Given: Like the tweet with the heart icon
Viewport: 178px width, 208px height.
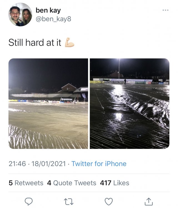Looking at the screenshot, I should [109, 201].
